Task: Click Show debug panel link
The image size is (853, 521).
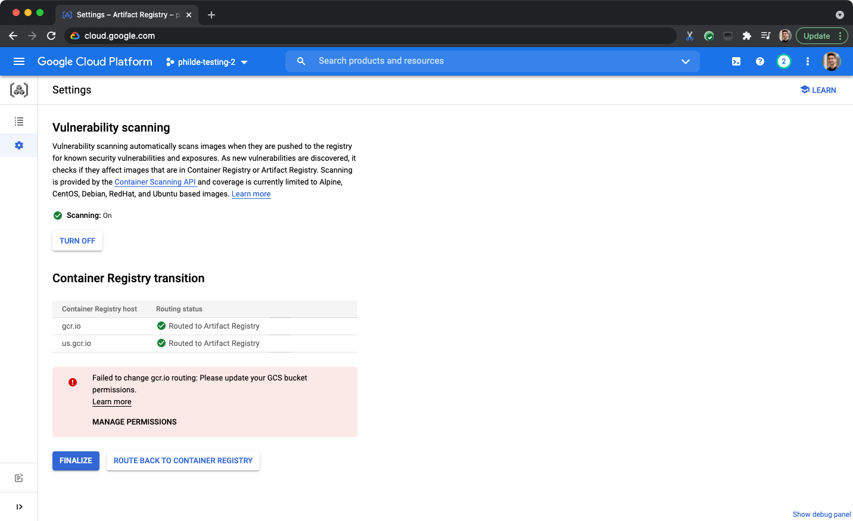Action: point(821,514)
